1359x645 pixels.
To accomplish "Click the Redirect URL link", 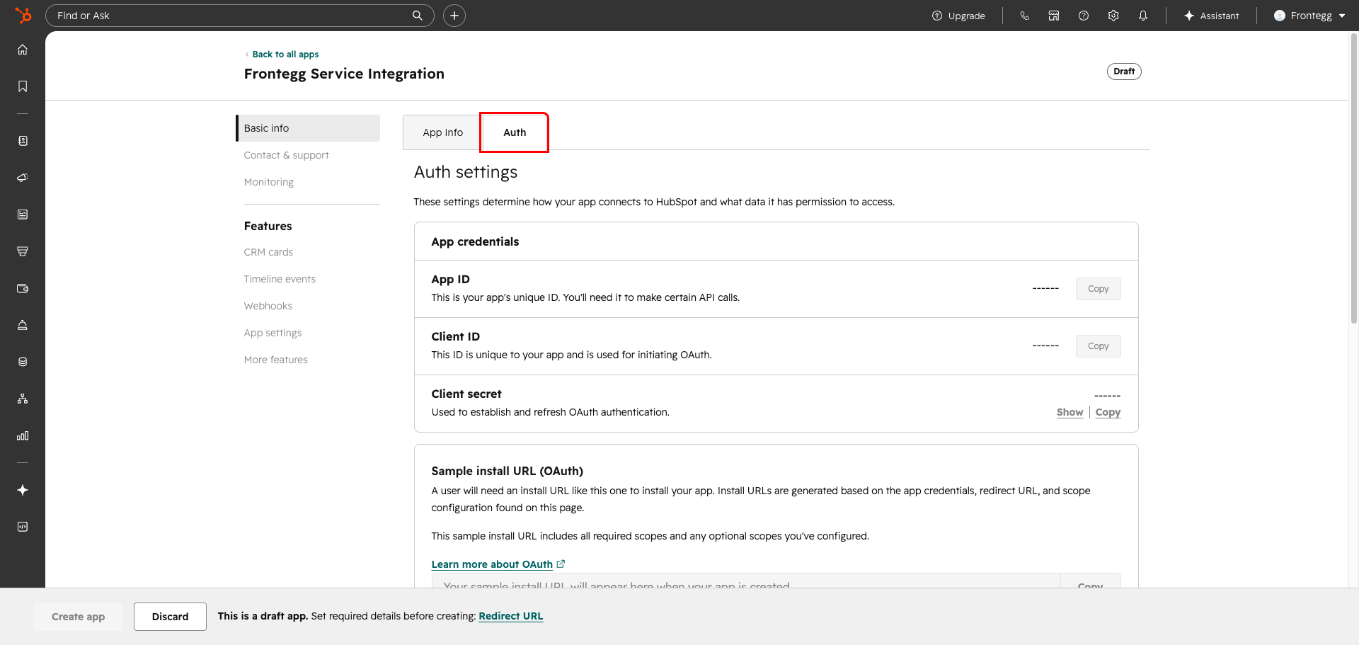I will (x=510, y=616).
